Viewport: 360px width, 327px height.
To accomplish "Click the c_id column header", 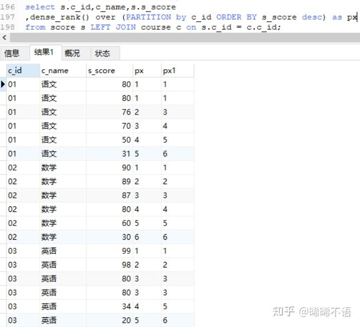I will click(23, 71).
